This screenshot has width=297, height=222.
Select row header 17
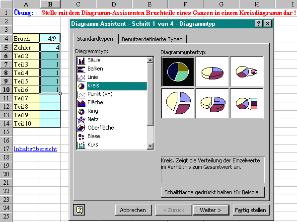[x=6, y=149]
